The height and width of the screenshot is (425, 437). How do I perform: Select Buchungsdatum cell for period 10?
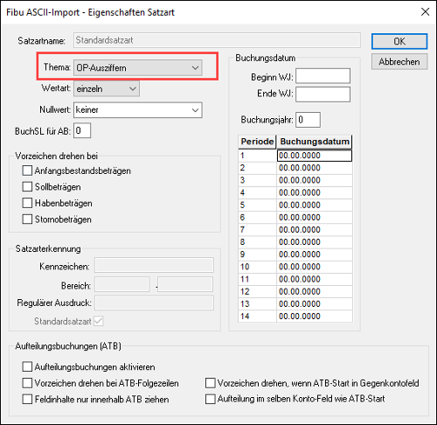click(x=315, y=267)
